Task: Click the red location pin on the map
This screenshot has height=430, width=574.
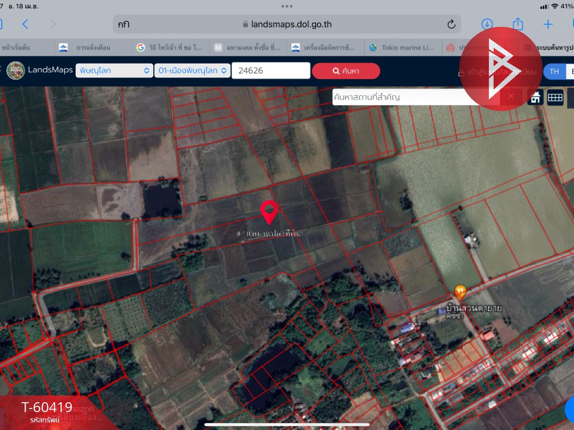Action: pyautogui.click(x=269, y=212)
